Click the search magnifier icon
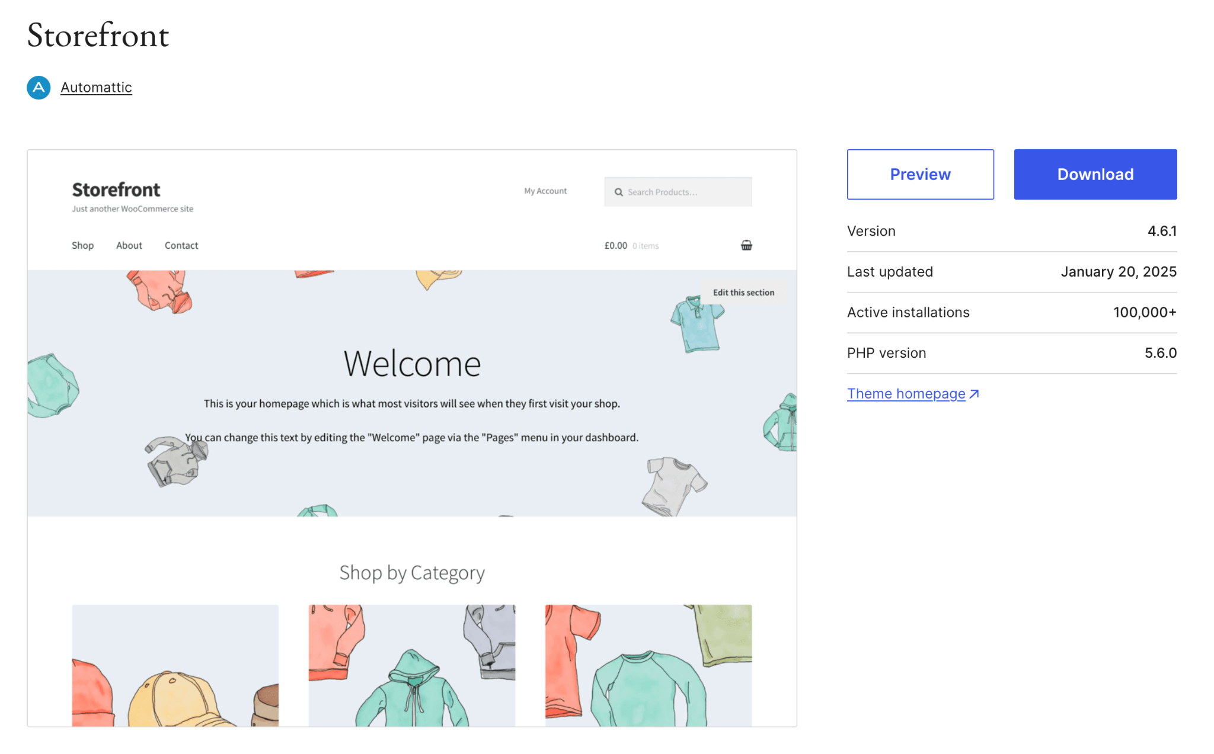 click(x=618, y=192)
